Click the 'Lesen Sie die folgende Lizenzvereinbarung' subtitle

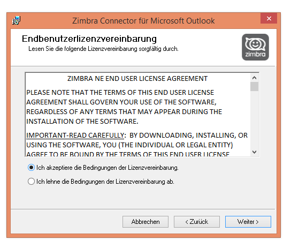[103, 49]
